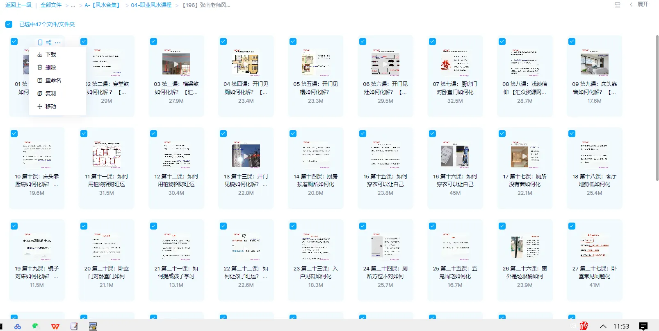This screenshot has width=659, height=331.
Task: Select 重命名 in the context menu
Action: pos(53,81)
